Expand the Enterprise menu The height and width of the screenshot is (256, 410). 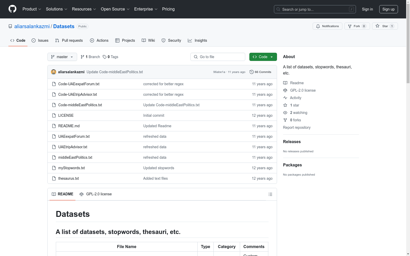point(146,9)
